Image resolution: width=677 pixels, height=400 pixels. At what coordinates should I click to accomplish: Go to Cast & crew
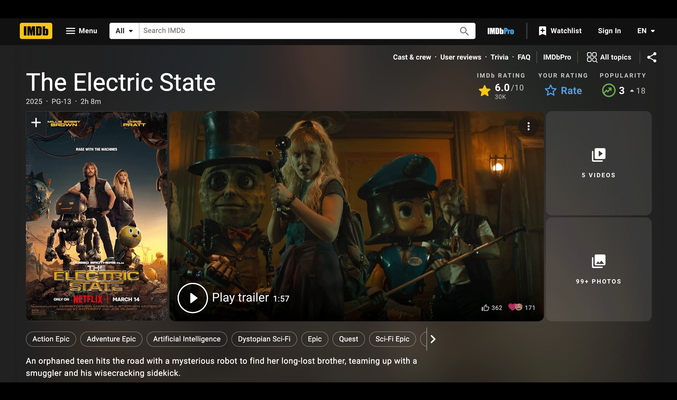(412, 57)
